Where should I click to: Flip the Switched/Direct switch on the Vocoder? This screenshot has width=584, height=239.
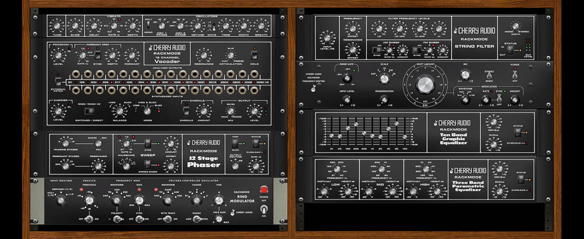click(x=89, y=111)
